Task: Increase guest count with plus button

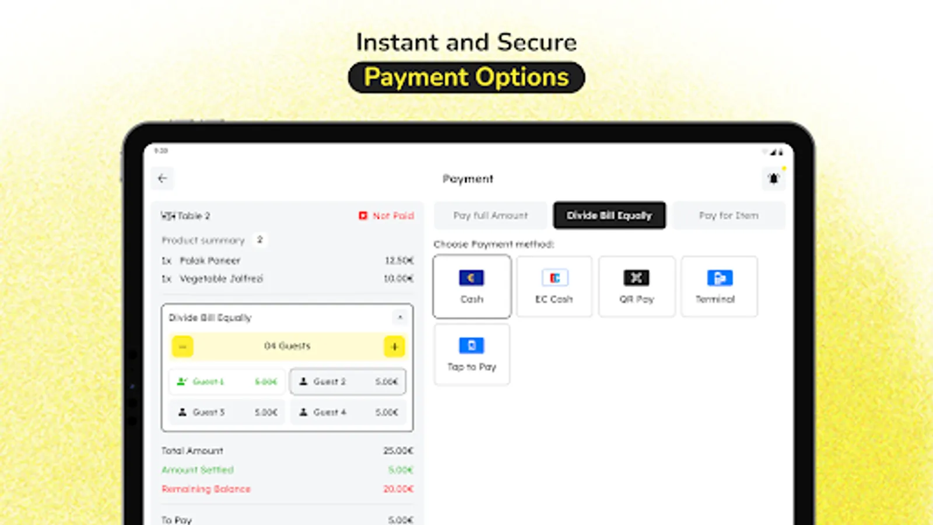Action: click(394, 346)
